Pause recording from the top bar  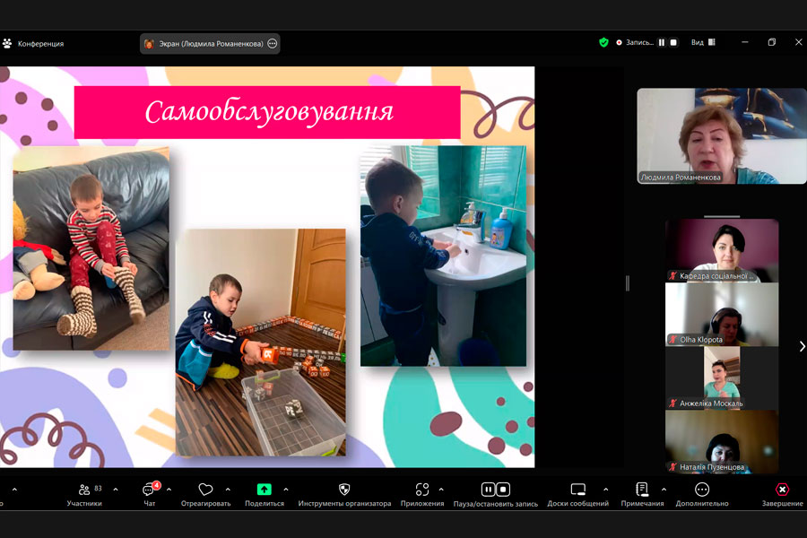[662, 42]
